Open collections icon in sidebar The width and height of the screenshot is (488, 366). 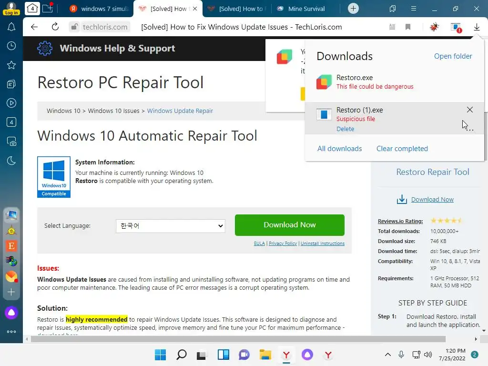tap(11, 84)
